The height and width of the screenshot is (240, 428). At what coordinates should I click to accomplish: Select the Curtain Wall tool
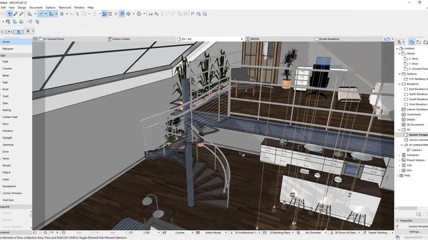tap(10, 117)
